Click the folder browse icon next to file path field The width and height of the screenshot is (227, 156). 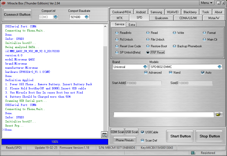click(218, 114)
